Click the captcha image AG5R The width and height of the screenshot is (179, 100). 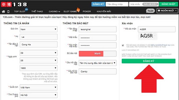[x=148, y=36]
